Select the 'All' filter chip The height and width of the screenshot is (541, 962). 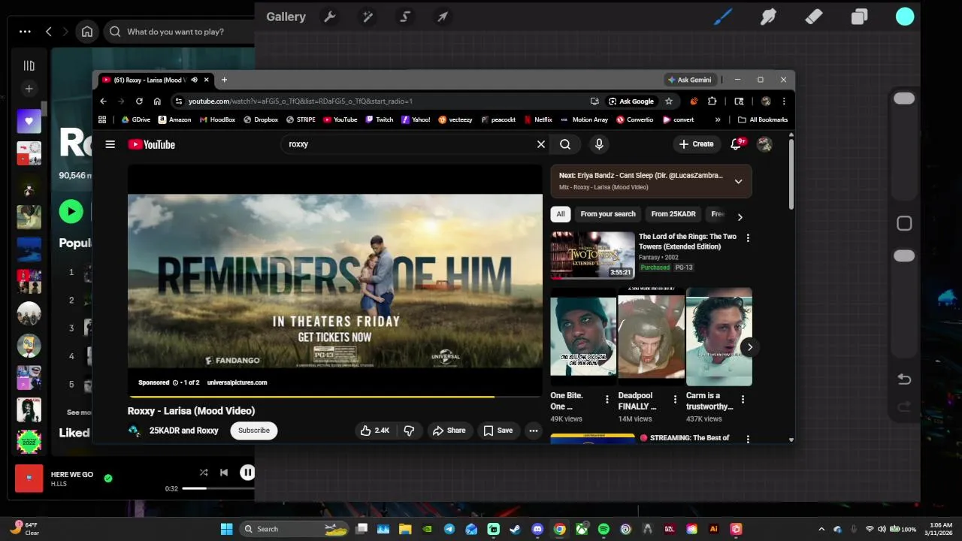561,214
